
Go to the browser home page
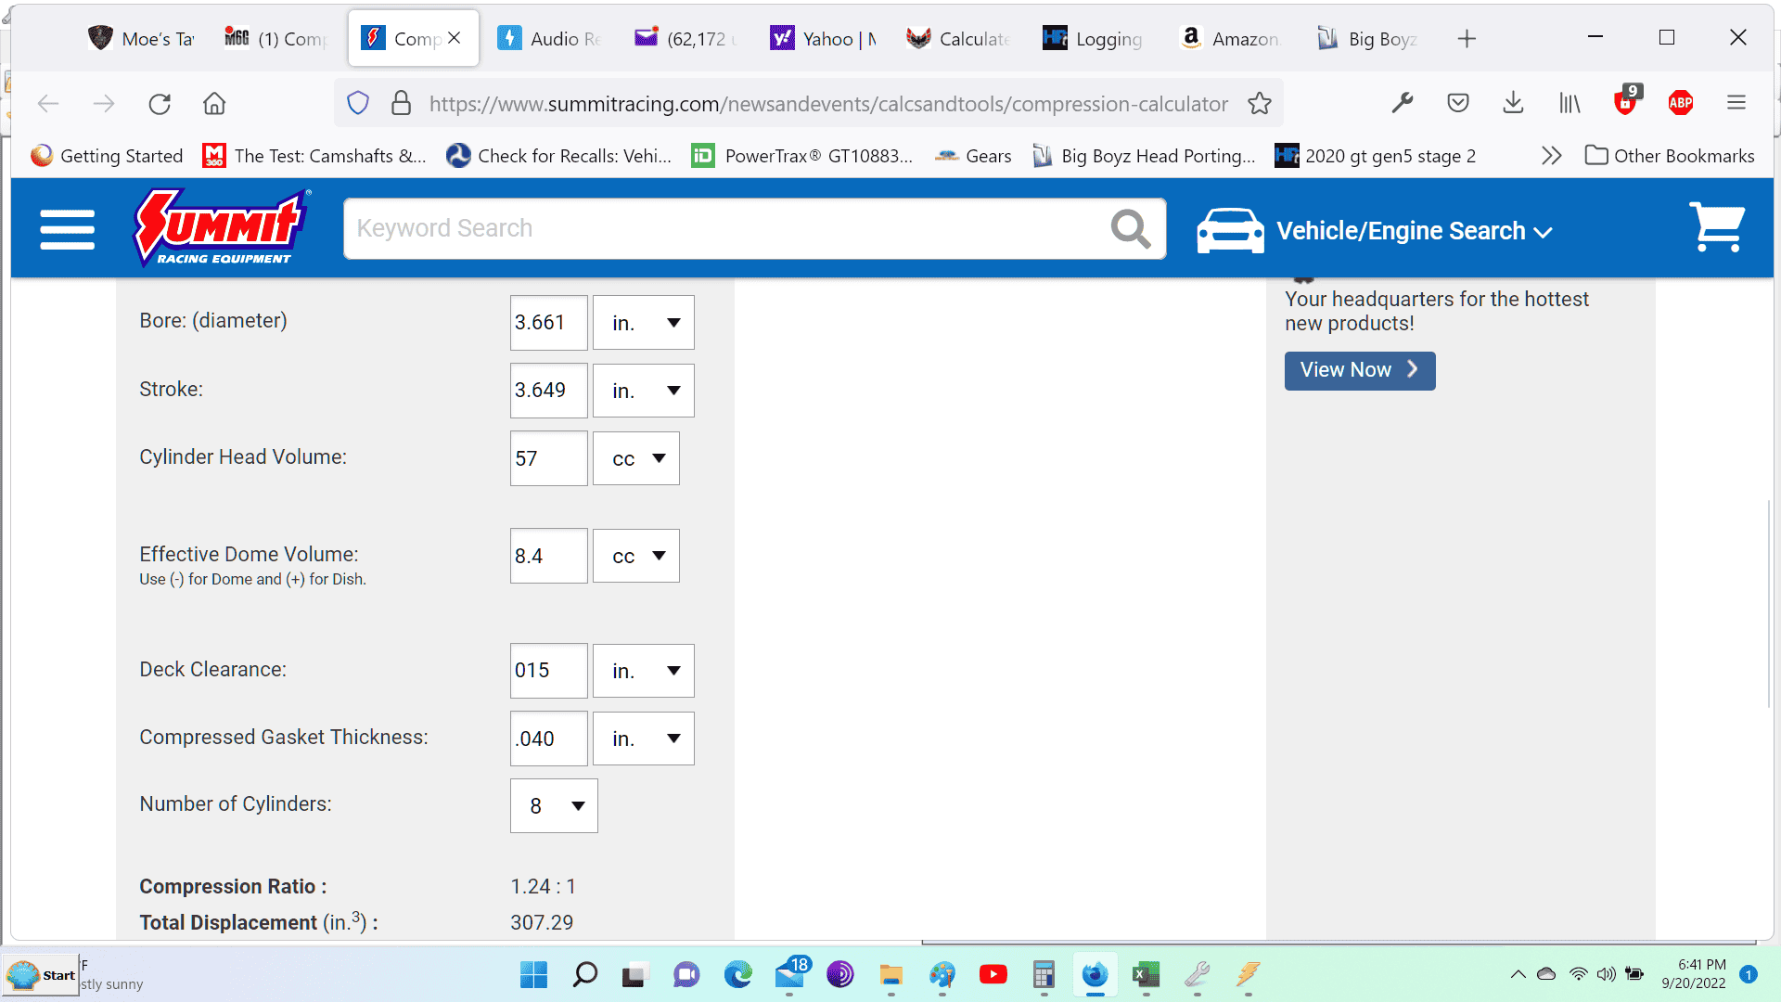[x=214, y=103]
